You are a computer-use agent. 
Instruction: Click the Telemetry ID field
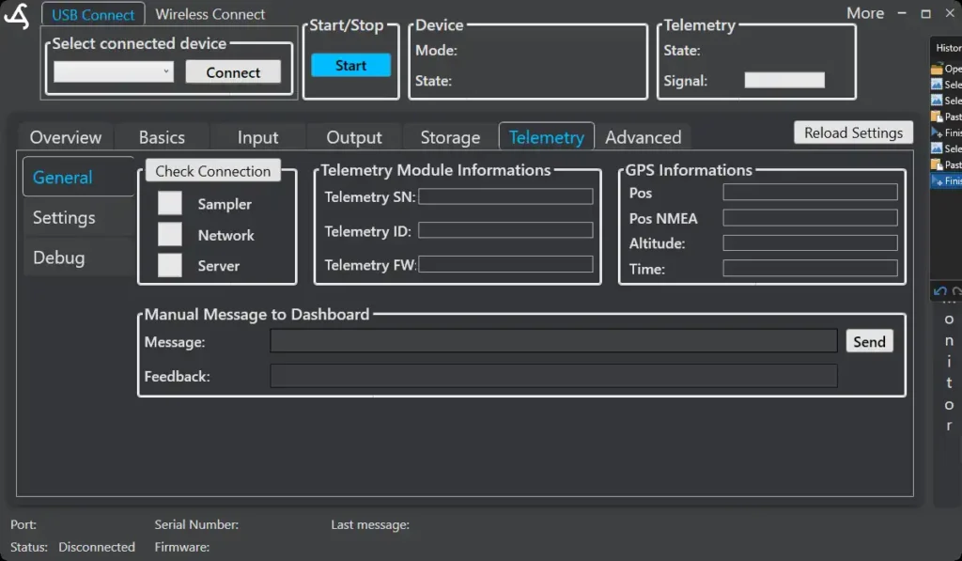505,230
